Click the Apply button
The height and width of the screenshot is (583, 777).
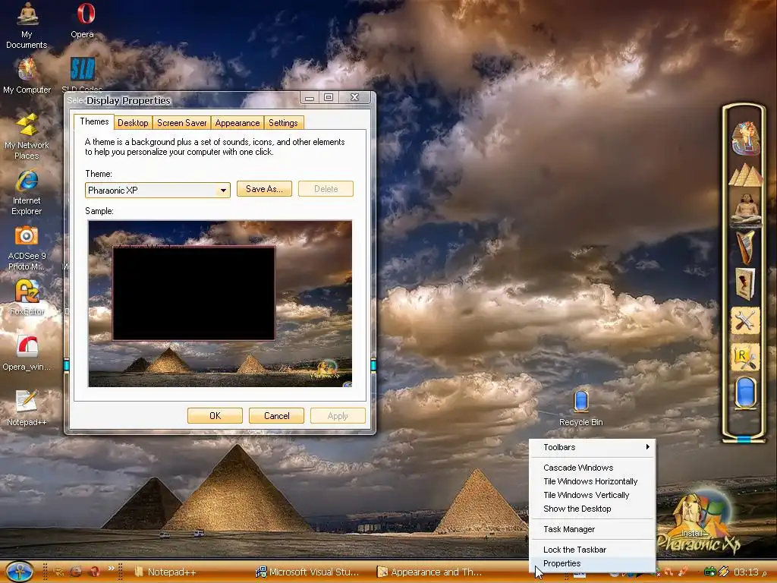[x=338, y=416]
